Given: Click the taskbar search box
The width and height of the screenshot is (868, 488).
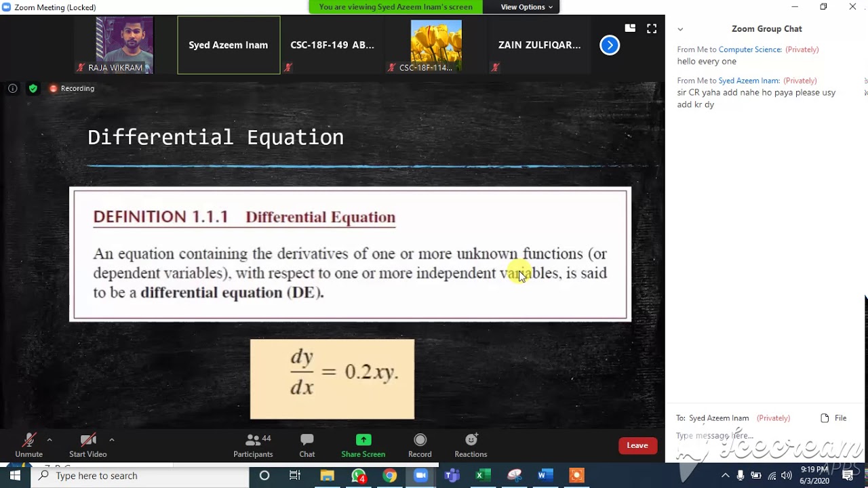Looking at the screenshot, I should (x=140, y=476).
